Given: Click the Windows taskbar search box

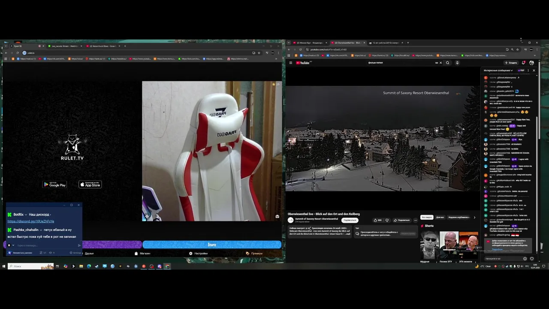Looking at the screenshot, I should click(x=31, y=266).
